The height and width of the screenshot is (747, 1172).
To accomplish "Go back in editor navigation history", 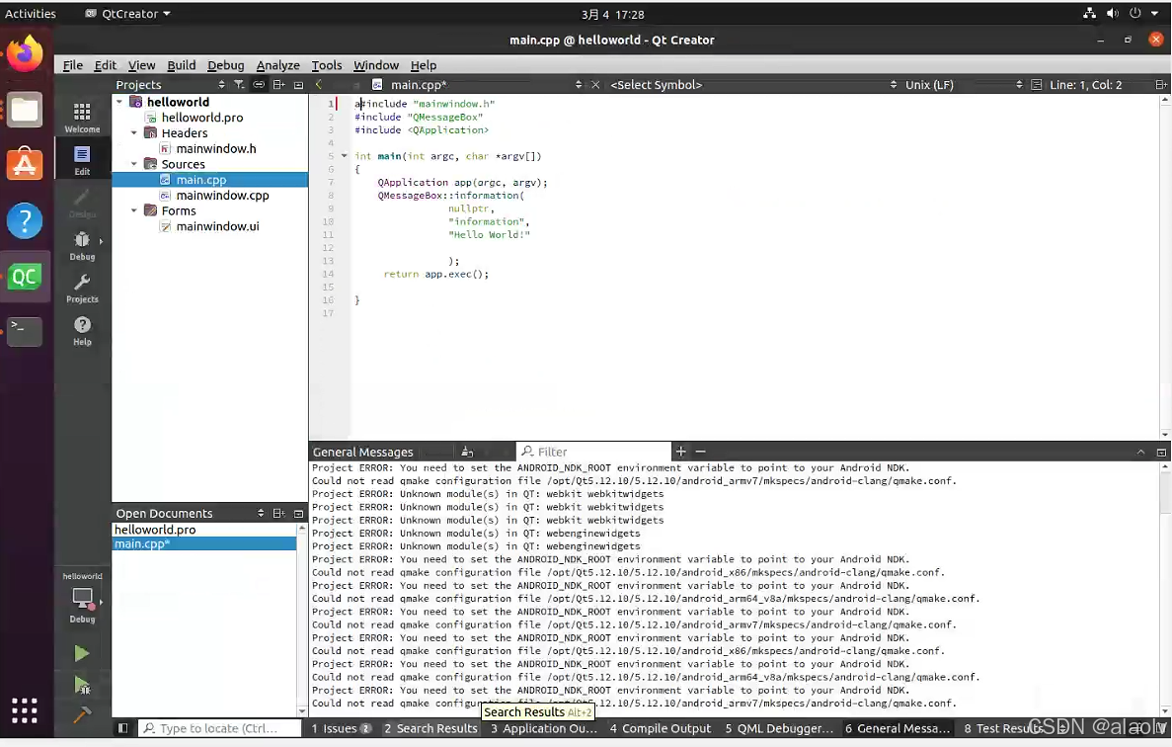I will pos(319,85).
